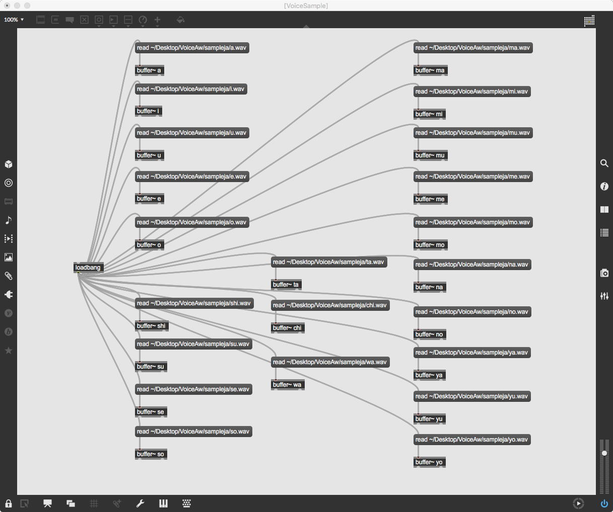This screenshot has width=613, height=512.
Task: Open the paint bucket format palette
Action: [x=180, y=20]
